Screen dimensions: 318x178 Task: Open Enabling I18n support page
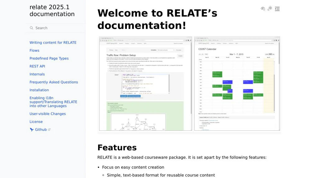[53, 102]
